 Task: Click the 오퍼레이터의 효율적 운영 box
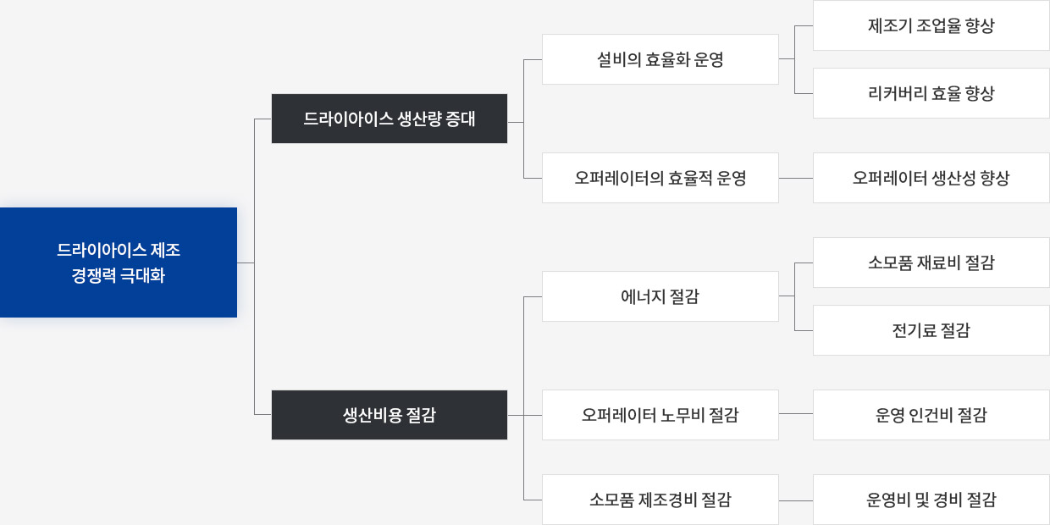coord(660,178)
